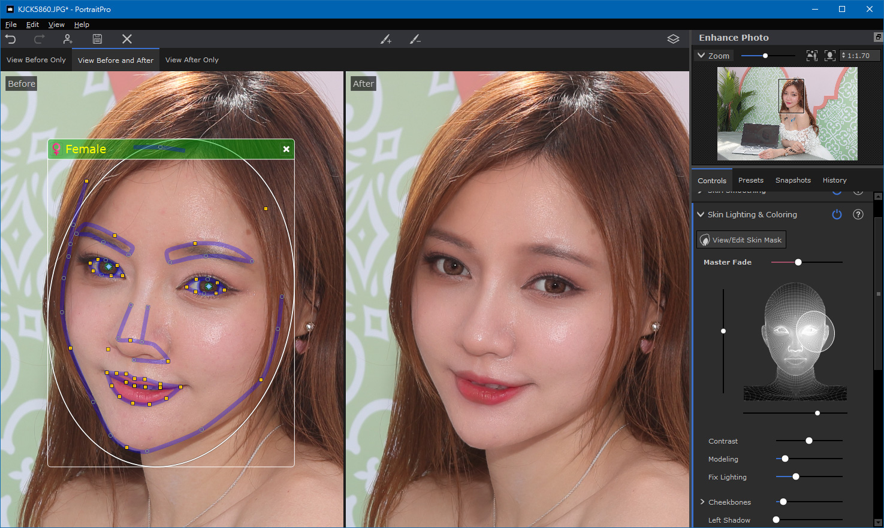Open the View menu
Image resolution: width=884 pixels, height=528 pixels.
pyautogui.click(x=56, y=25)
